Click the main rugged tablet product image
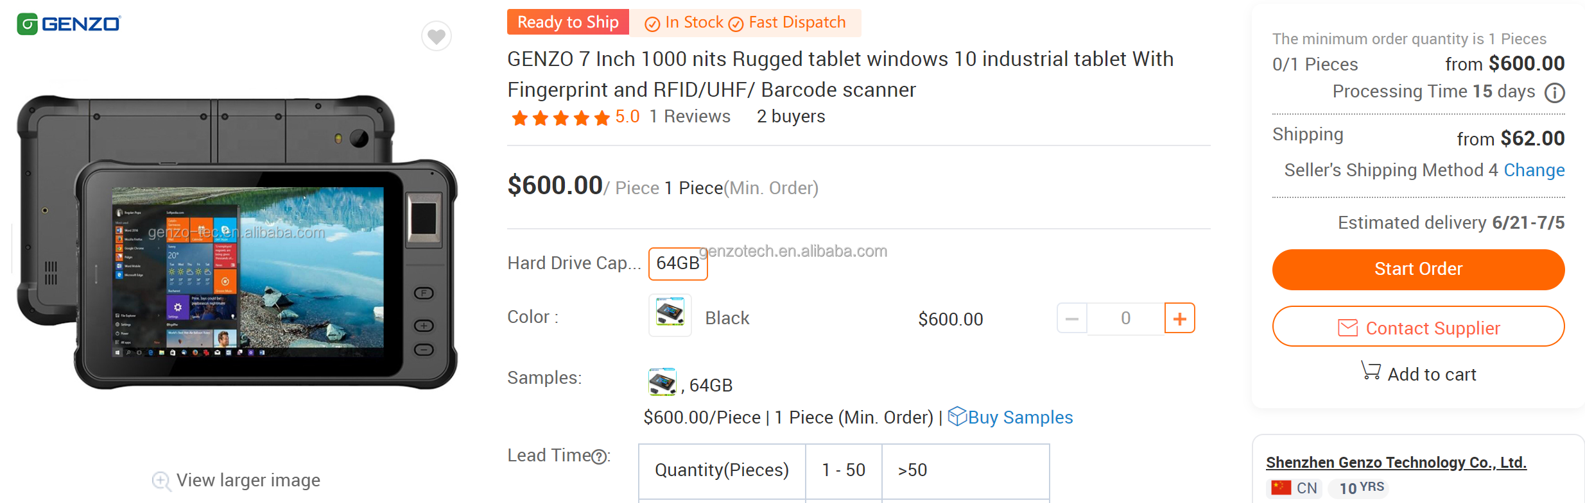The width and height of the screenshot is (1585, 503). point(238,243)
